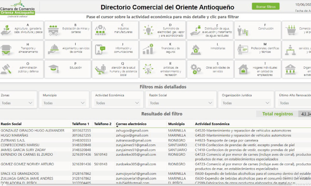Select the ZUTRANS S.A.S. table row
Viewport: 311px width, 186px height.
point(13,140)
